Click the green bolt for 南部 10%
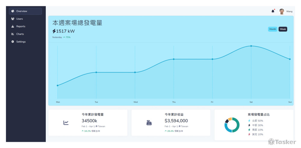Image resolution: width=301 pixels, height=148 pixels. (249, 130)
